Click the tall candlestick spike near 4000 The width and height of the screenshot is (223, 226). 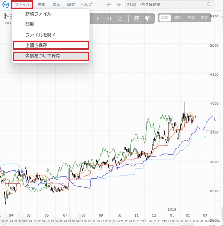[185, 110]
